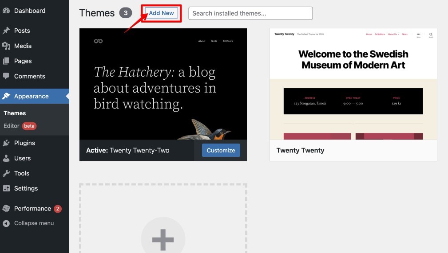Click the Collapse menu arrow icon
This screenshot has height=253, width=448.
pos(6,223)
